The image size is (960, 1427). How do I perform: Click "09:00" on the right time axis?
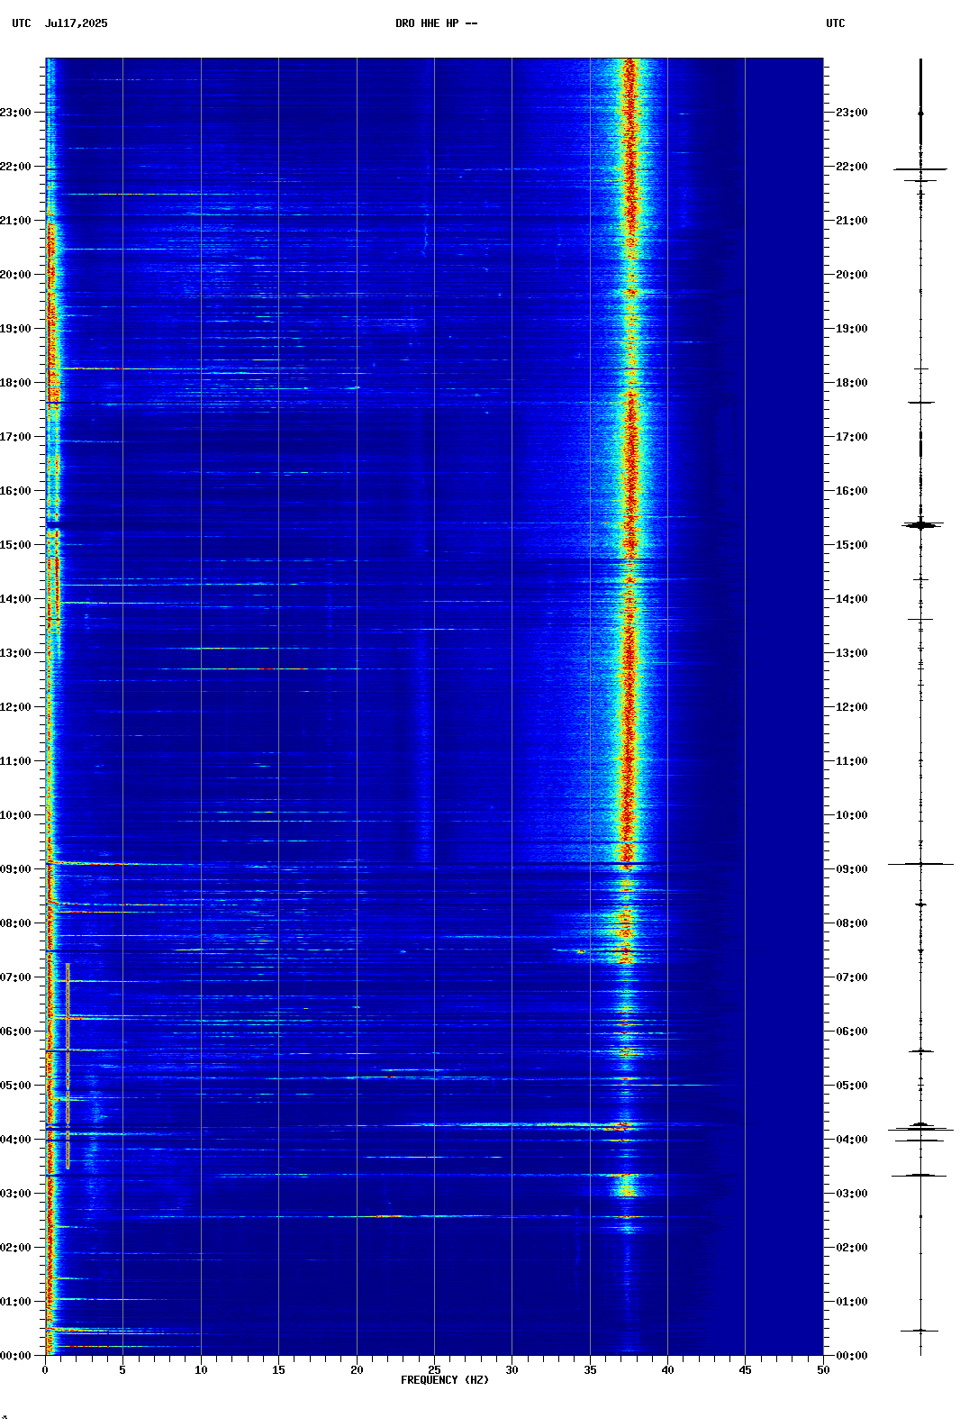tap(852, 869)
